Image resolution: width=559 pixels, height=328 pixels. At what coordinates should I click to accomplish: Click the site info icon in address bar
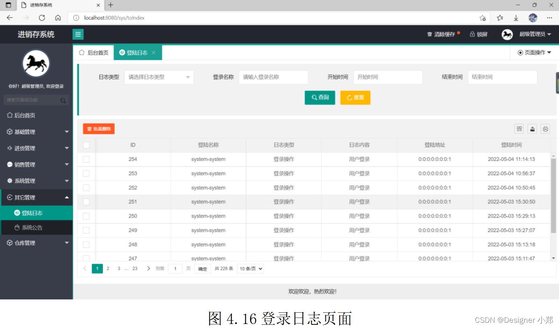pos(77,18)
